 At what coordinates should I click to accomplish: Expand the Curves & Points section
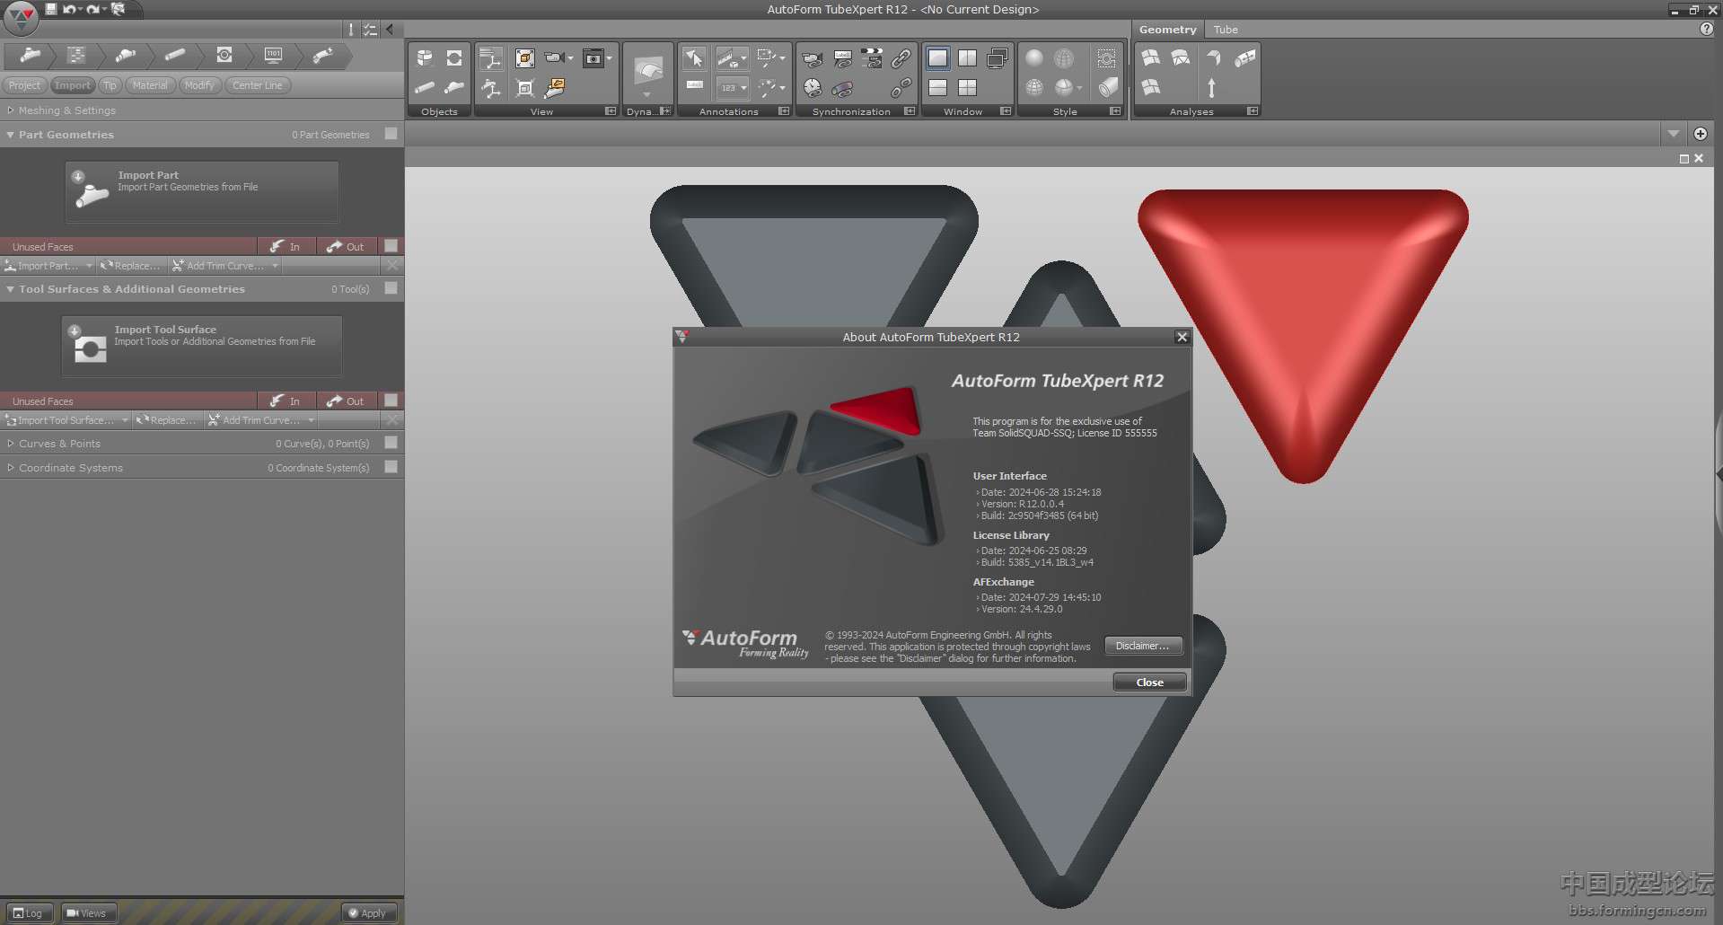(10, 444)
